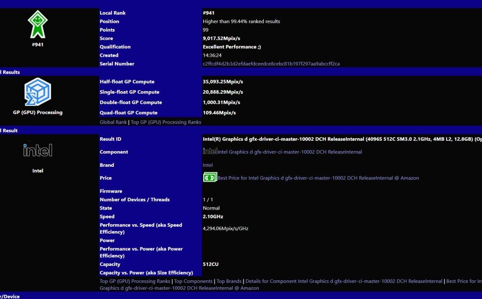
Task: Click the Excellent Performance qualification text
Action: coord(232,47)
